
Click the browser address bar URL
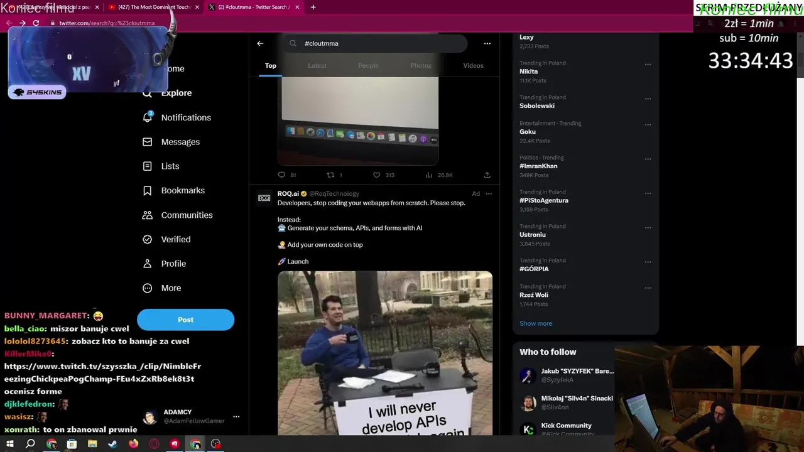(x=107, y=23)
